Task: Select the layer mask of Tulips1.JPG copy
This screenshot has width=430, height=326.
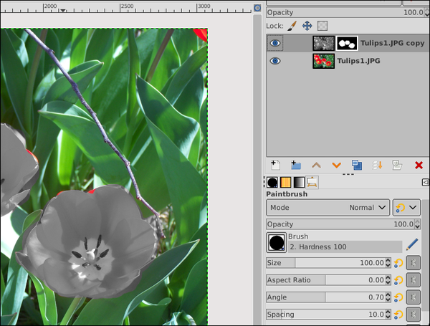Action: [x=347, y=43]
